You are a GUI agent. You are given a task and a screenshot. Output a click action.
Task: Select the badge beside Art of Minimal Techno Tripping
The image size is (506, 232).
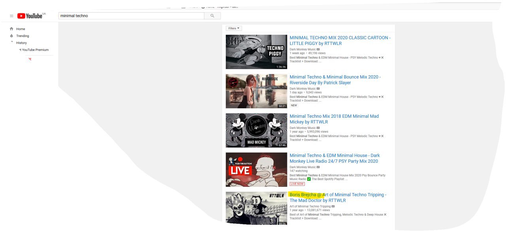(333, 206)
